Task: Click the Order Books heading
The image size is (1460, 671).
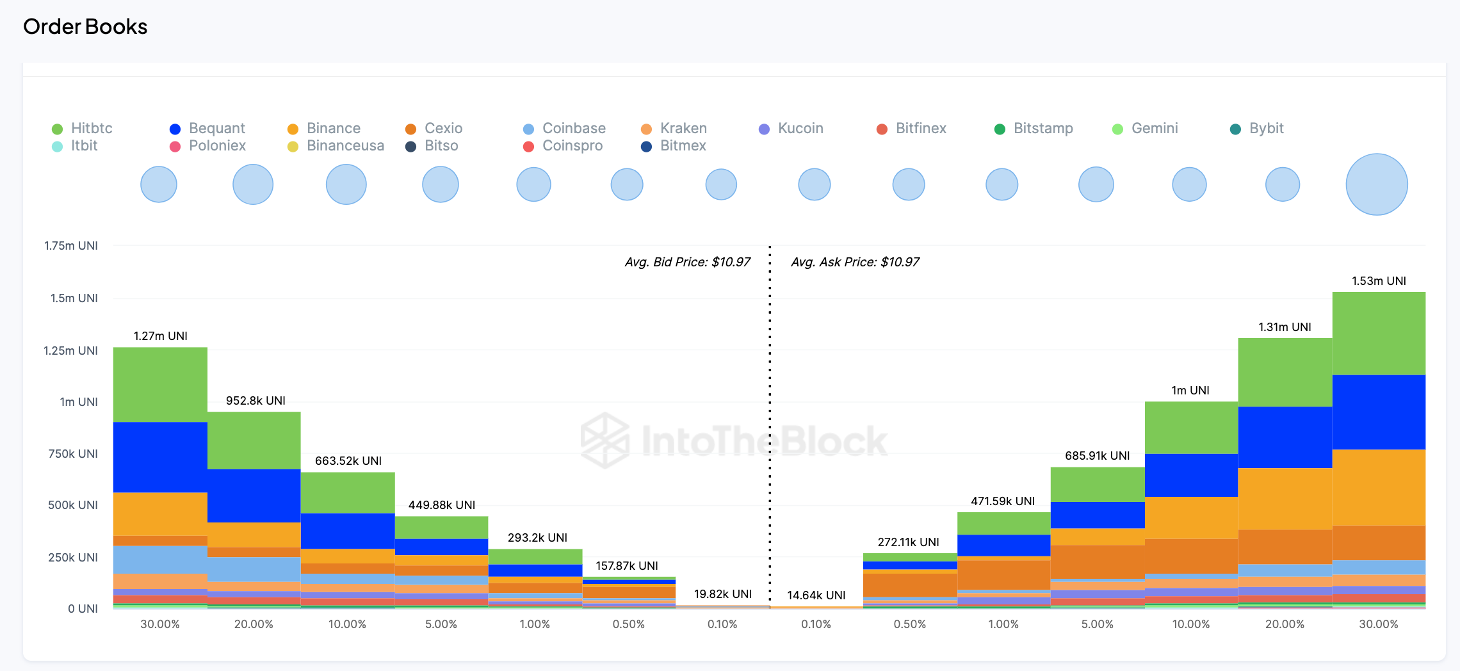Action: (x=85, y=27)
